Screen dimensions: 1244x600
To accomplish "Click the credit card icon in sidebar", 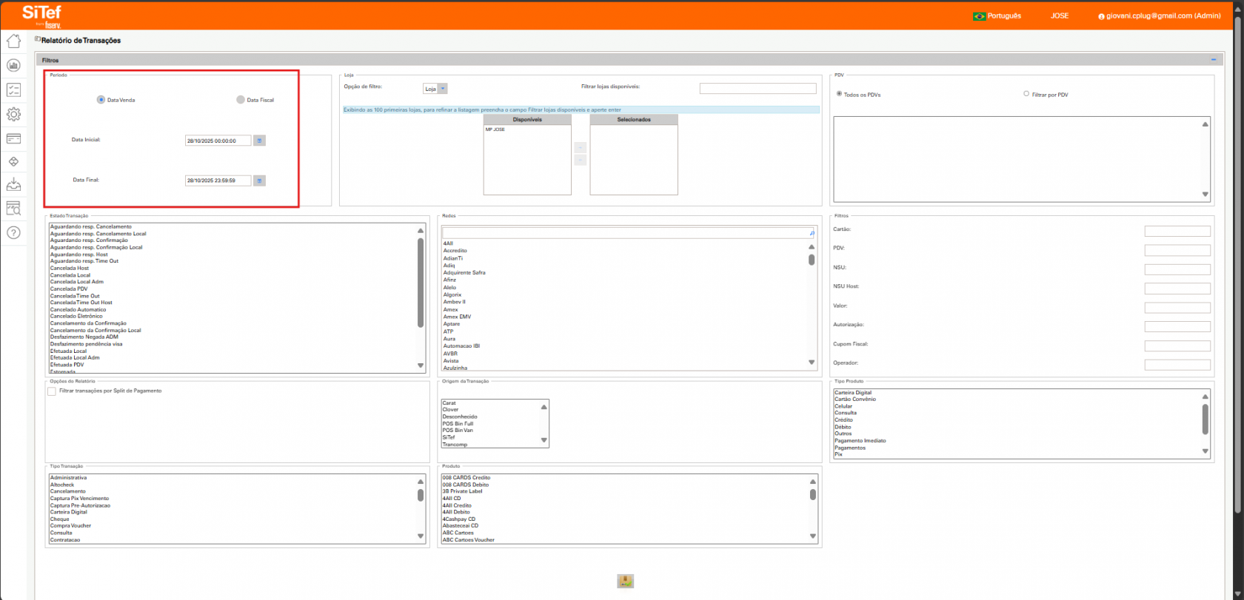I will 13,138.
